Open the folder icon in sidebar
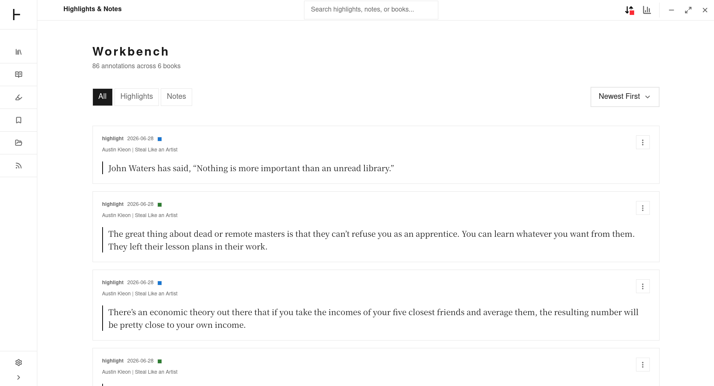 [x=18, y=143]
